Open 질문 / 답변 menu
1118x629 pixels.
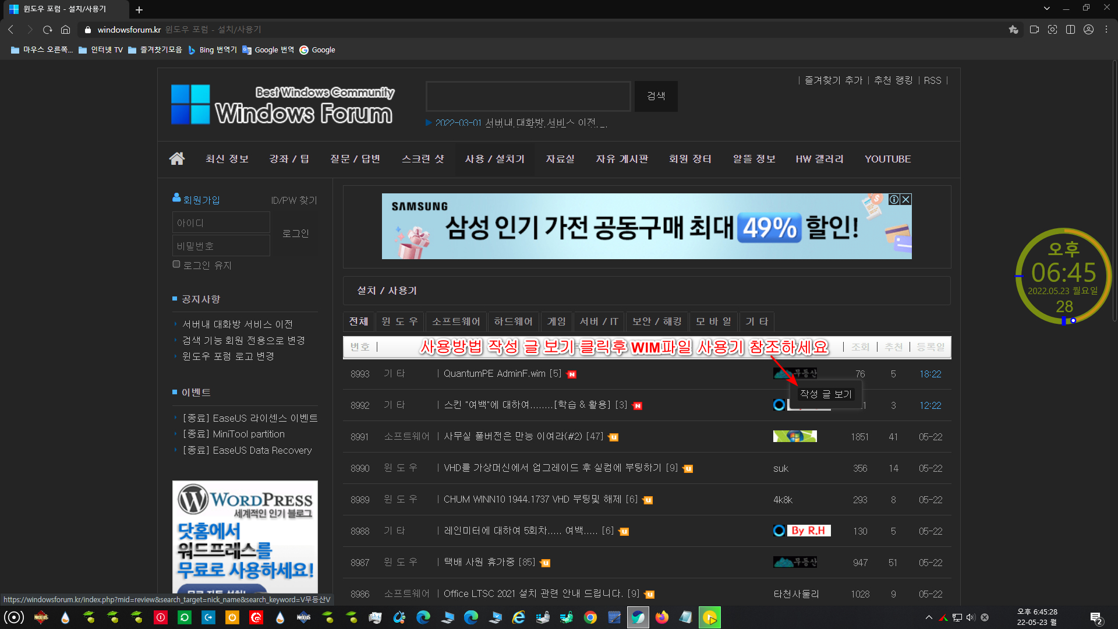tap(355, 159)
